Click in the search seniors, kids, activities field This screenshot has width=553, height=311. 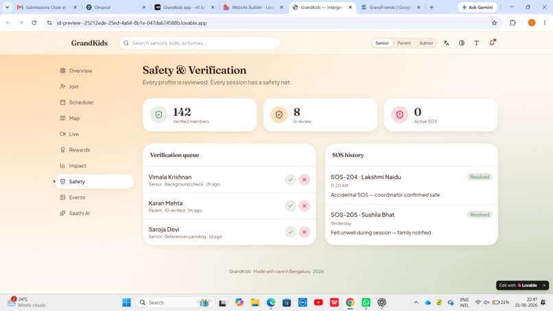[200, 43]
